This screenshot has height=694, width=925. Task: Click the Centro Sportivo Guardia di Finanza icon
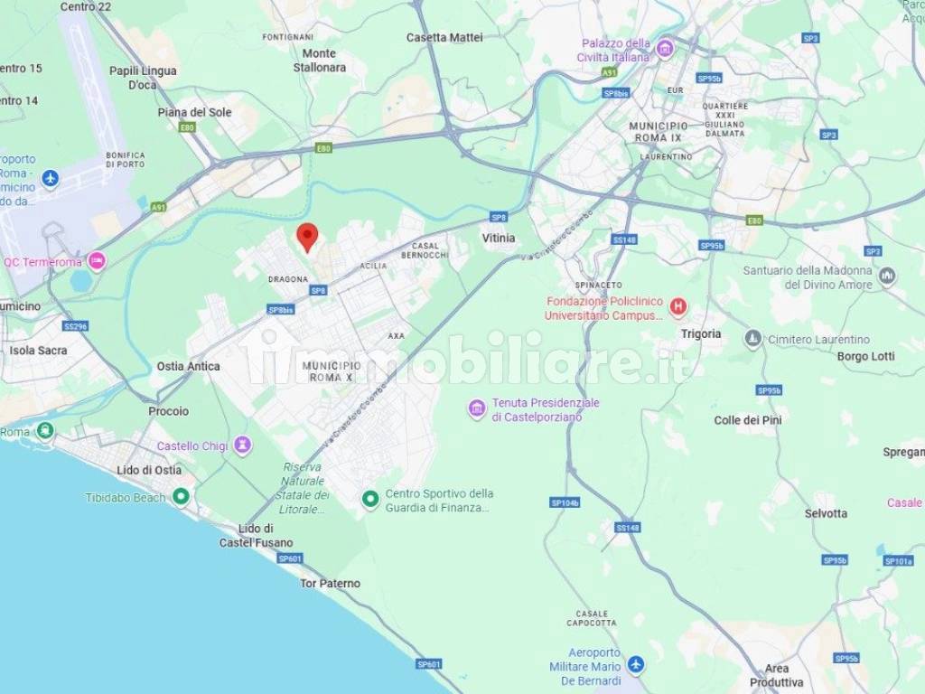(x=370, y=499)
